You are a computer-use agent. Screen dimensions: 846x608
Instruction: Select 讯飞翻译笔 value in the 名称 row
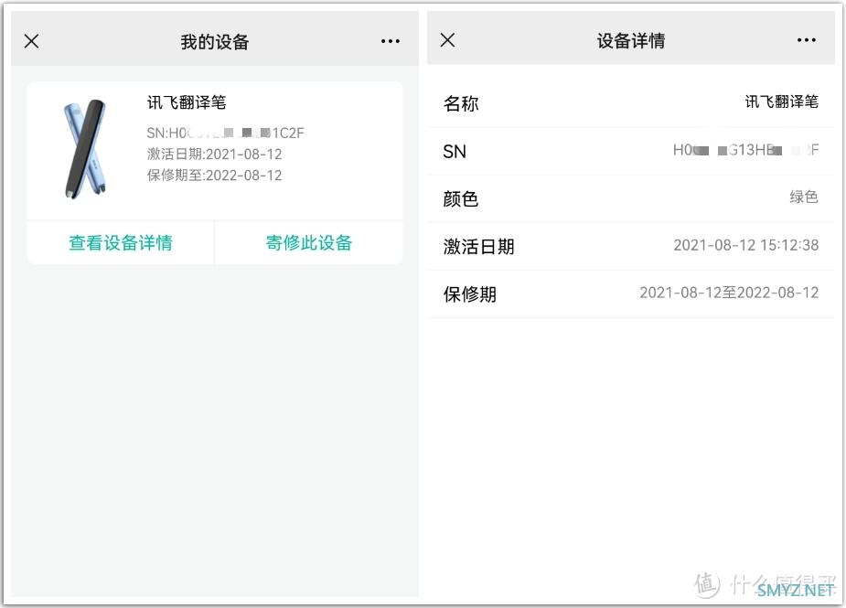[x=782, y=101]
